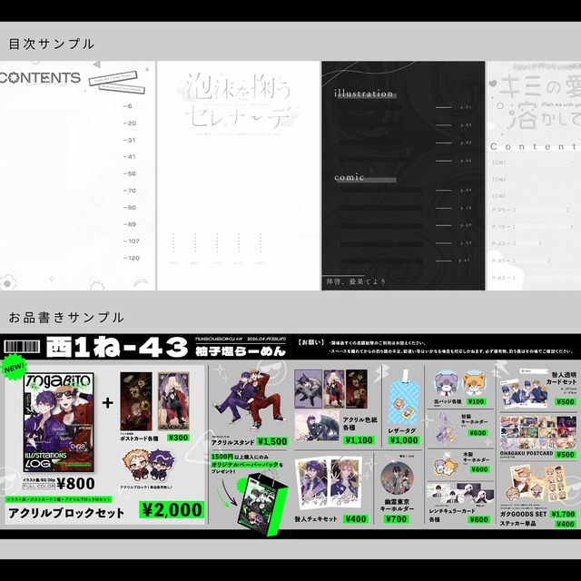Click the booth number 西1ね-43

click(117, 348)
